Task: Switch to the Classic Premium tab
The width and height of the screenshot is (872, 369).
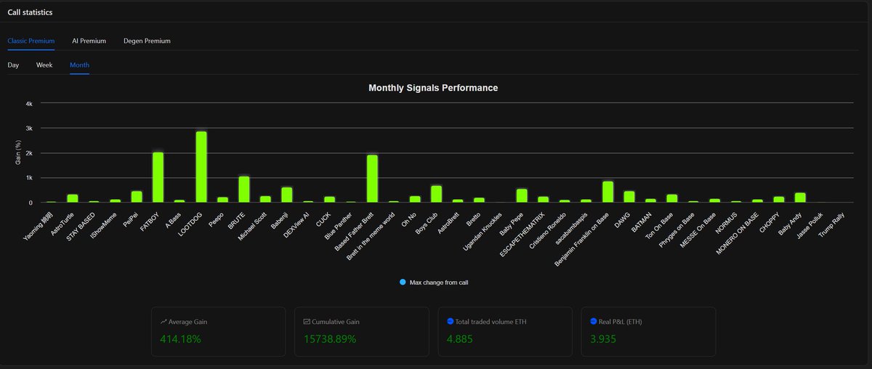Action: pos(31,41)
